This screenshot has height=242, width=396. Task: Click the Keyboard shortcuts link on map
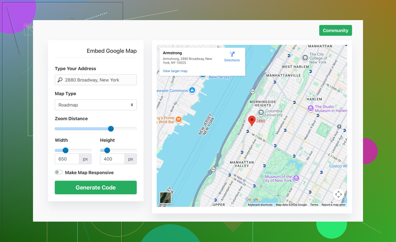point(260,205)
